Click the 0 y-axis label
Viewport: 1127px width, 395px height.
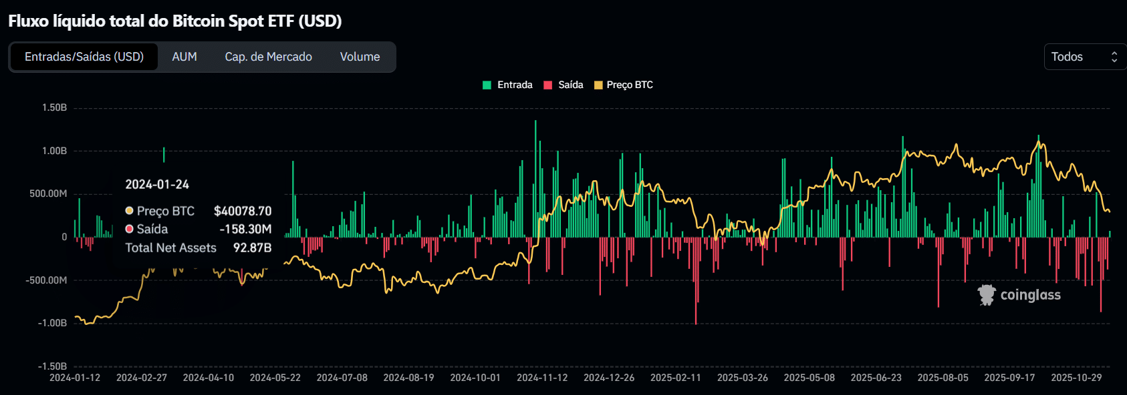pyautogui.click(x=64, y=237)
